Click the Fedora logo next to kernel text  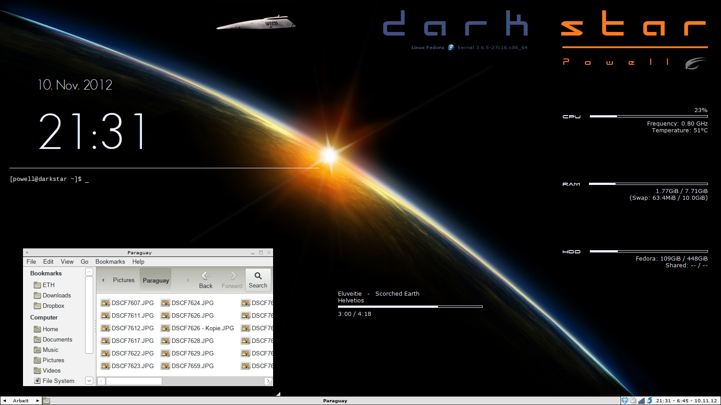[x=451, y=47]
